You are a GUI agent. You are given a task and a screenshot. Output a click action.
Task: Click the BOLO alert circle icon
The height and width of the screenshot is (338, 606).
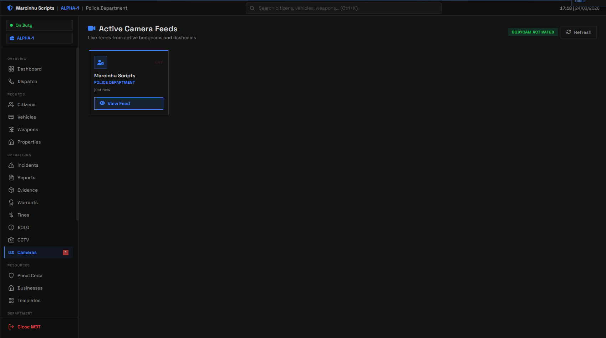(x=11, y=228)
